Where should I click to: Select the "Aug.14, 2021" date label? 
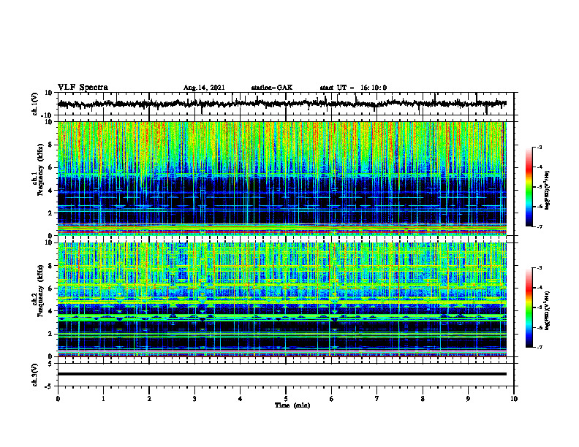pos(204,88)
